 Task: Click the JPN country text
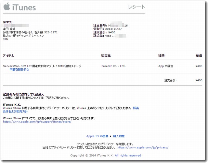[6, 39]
